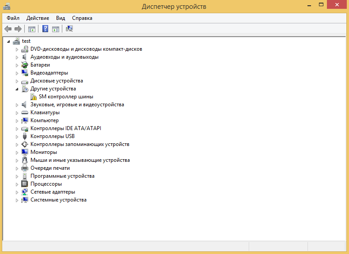Expand the Сетевые адаптеры arrow
The width and height of the screenshot is (349, 254).
pos(17,192)
